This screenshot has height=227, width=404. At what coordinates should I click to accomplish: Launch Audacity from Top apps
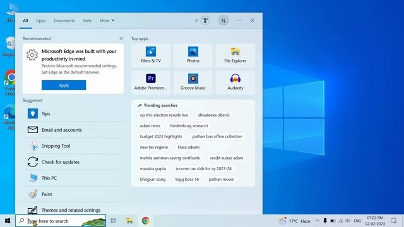coord(235,83)
